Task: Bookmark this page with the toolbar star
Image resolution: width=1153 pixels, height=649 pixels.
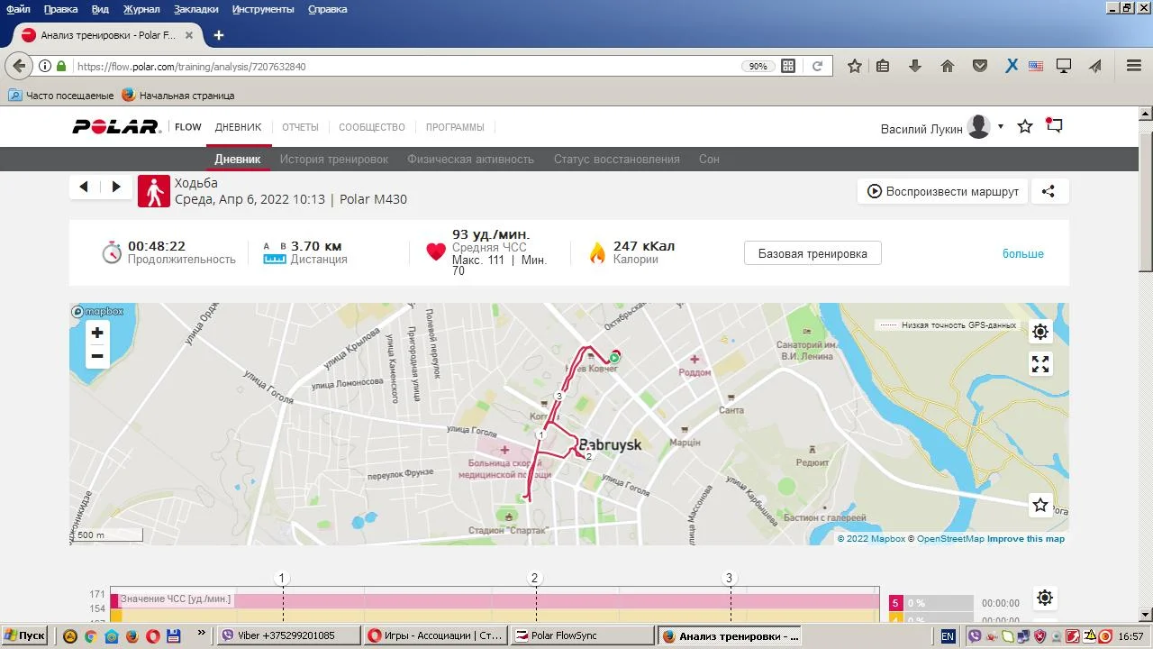Action: pyautogui.click(x=855, y=66)
